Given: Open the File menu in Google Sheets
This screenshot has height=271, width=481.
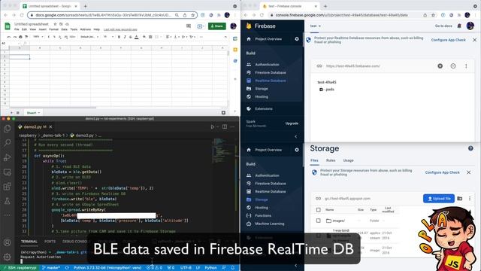Looking at the screenshot, I should [x=17, y=29].
